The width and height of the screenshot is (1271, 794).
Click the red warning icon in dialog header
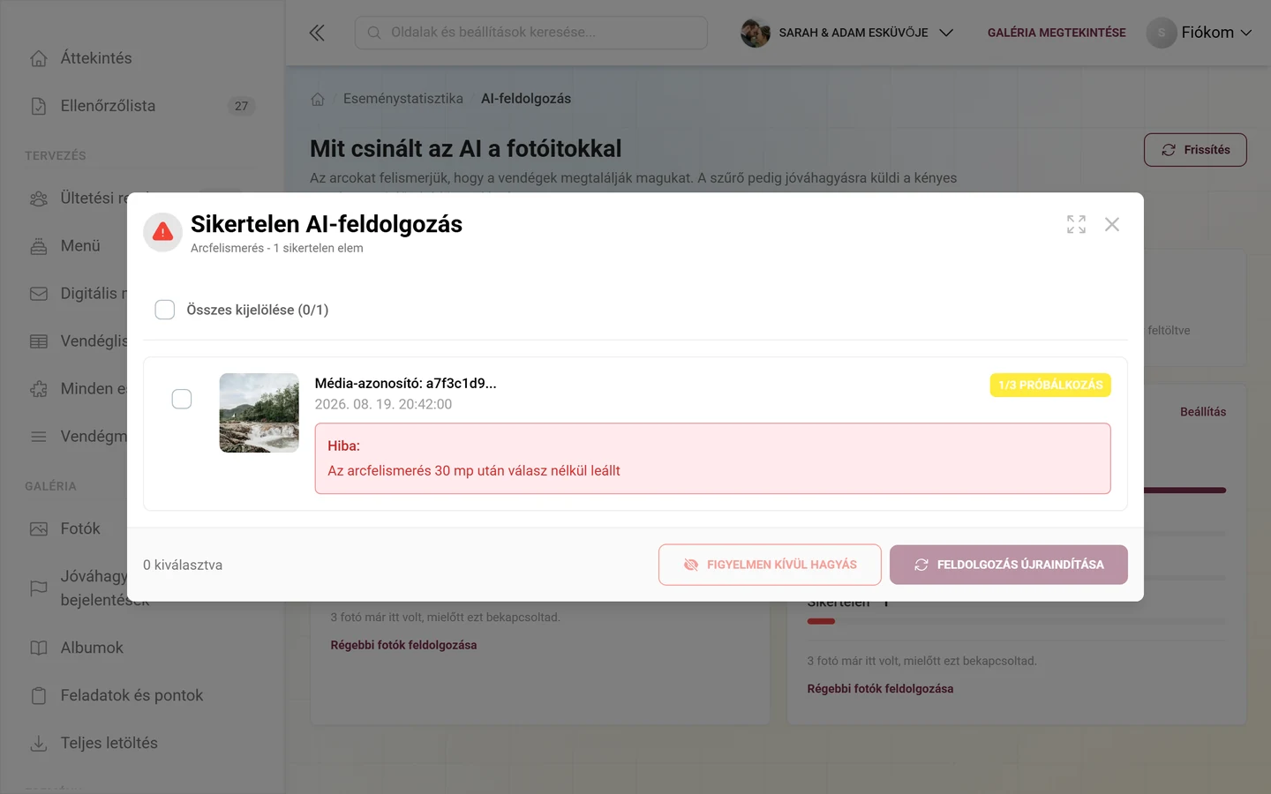(162, 232)
